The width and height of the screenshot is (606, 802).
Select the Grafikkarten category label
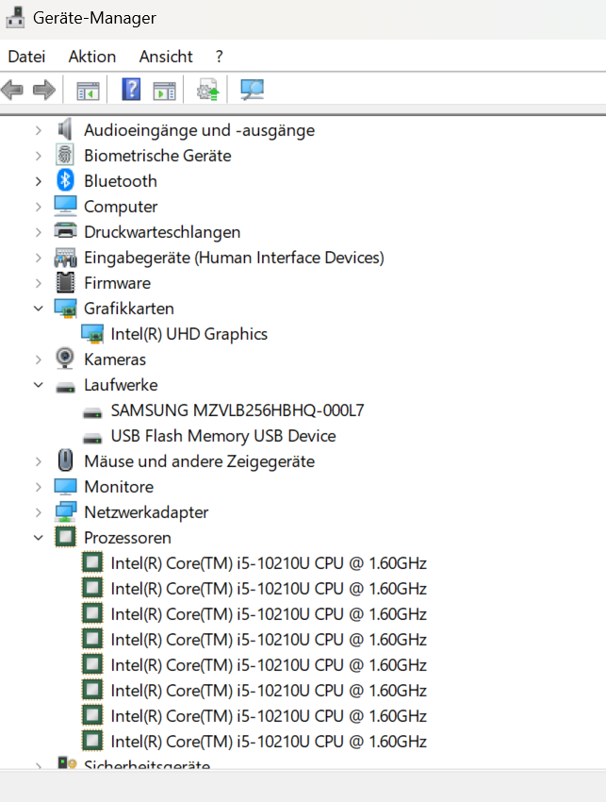[129, 309]
